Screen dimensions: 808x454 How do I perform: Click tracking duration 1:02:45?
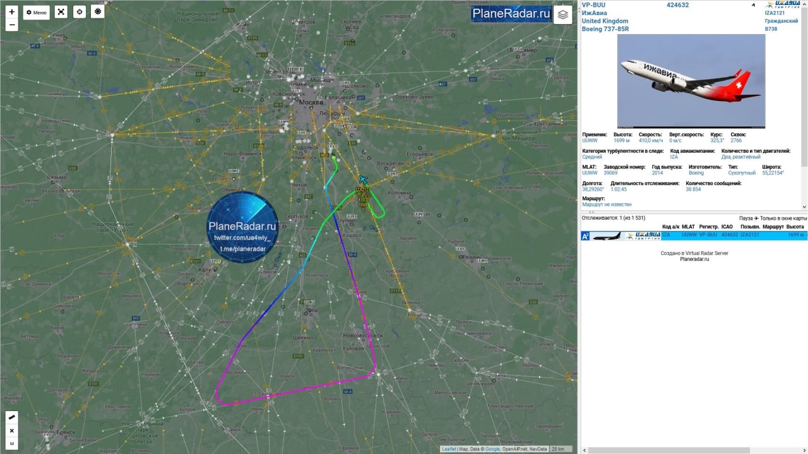(619, 189)
